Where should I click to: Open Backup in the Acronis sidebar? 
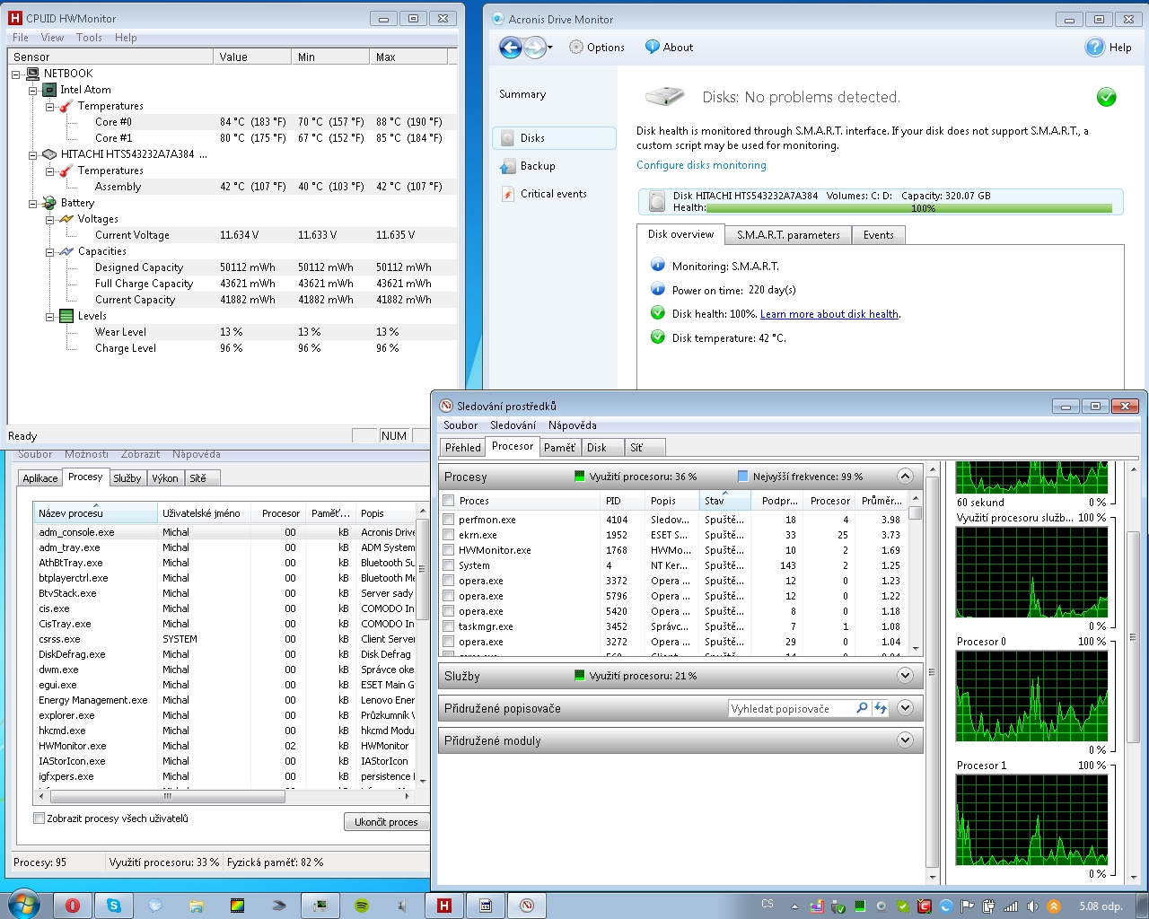point(528,166)
